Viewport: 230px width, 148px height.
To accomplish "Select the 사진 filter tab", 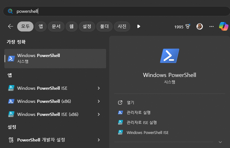I will (122, 26).
